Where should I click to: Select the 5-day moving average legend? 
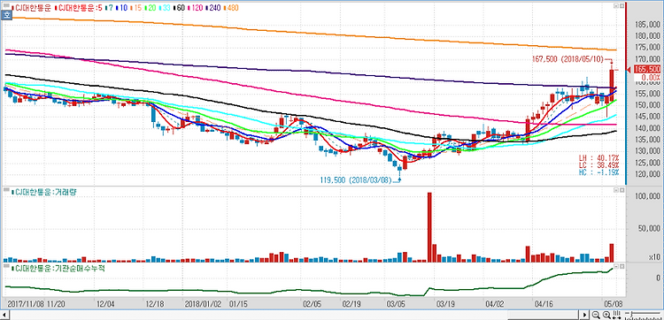(79, 8)
